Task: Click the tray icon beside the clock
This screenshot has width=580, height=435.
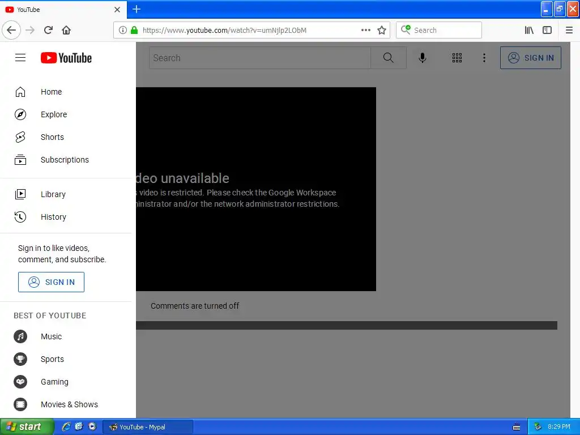Action: click(538, 427)
